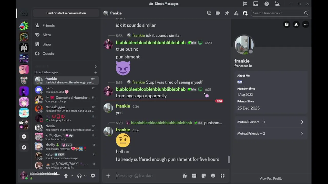Click Find or start a conversation
The height and width of the screenshot is (184, 328).
66,13
